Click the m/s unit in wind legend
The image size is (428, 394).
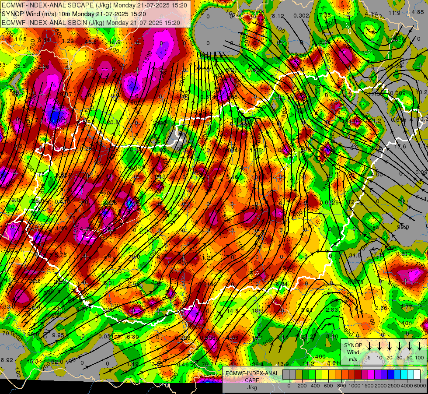(x=353, y=359)
